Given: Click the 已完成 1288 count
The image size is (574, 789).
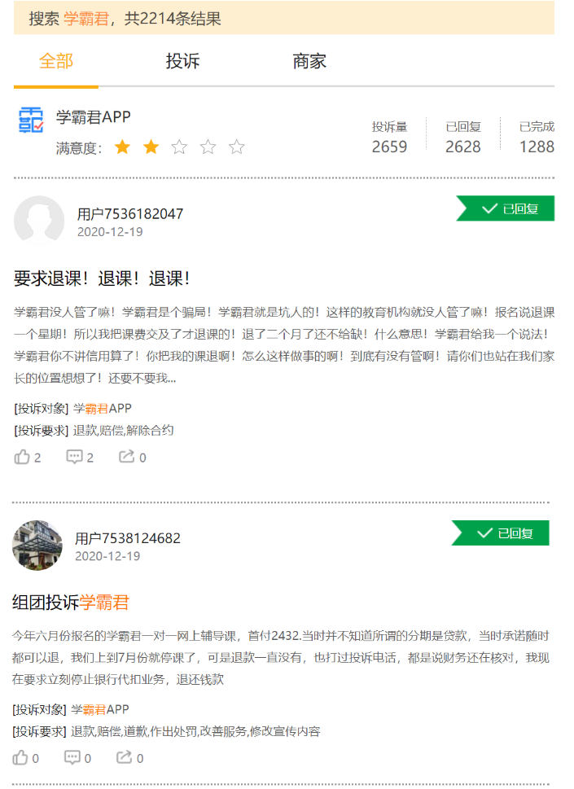Looking at the screenshot, I should [537, 137].
